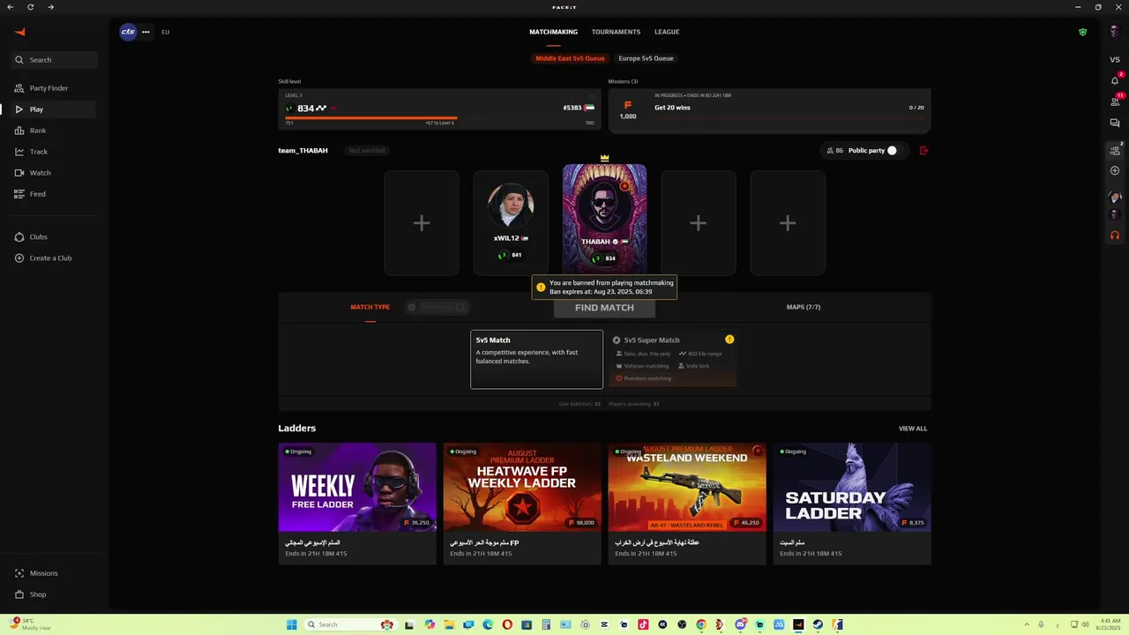
Task: Open Clubs from the sidebar
Action: pyautogui.click(x=55, y=237)
